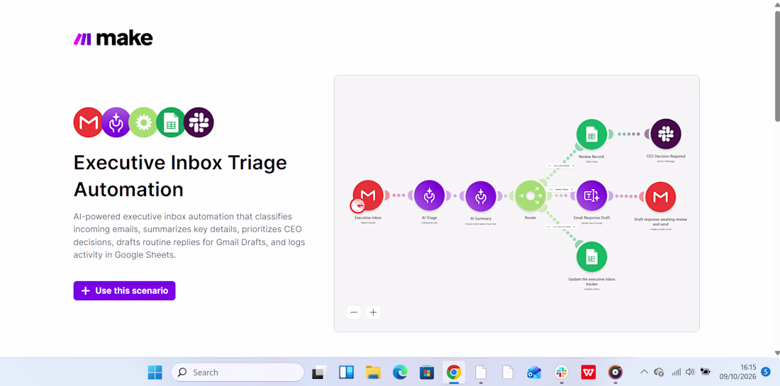
Task: Click the 'Email Response Draft' label
Action: click(591, 217)
